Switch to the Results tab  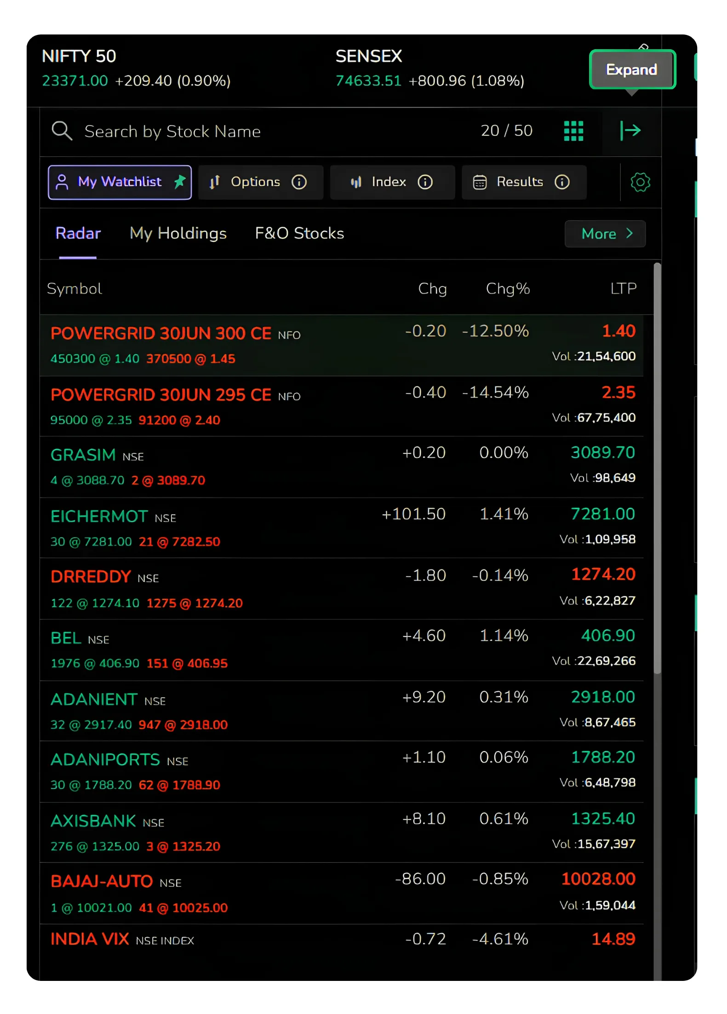point(524,182)
